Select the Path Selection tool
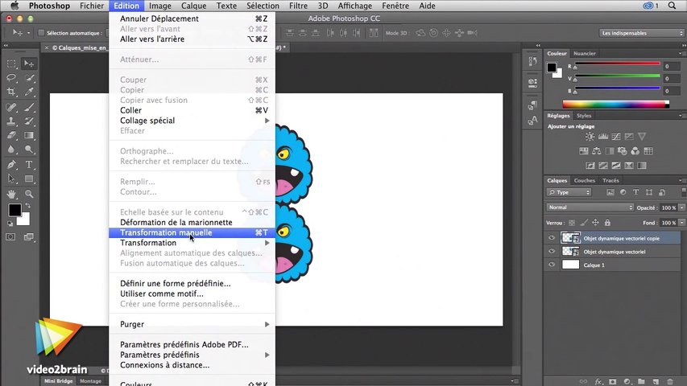 (11, 179)
